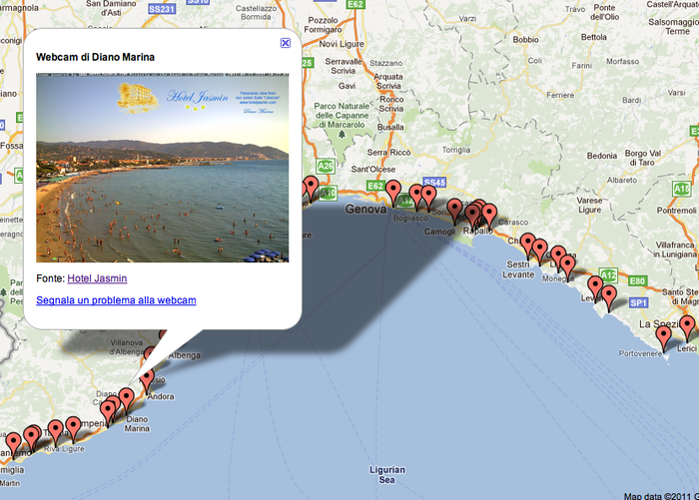Click the 'Webcam di Diano Marina' popup title

[x=96, y=58]
